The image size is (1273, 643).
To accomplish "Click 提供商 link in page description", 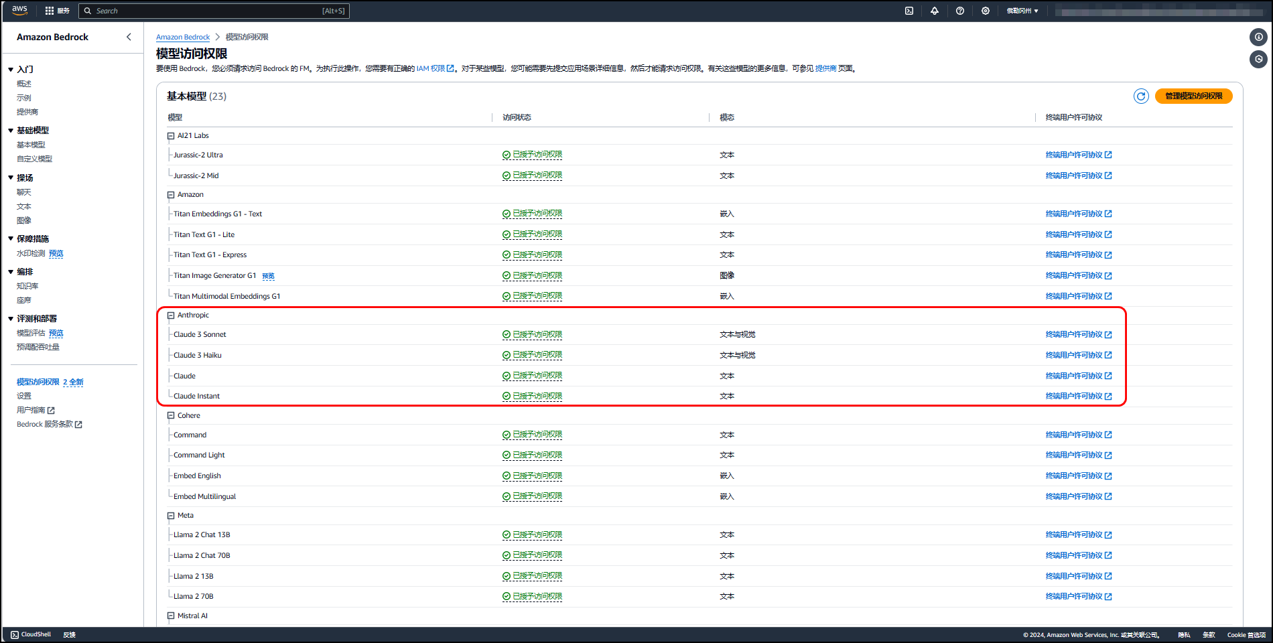I will (x=826, y=68).
